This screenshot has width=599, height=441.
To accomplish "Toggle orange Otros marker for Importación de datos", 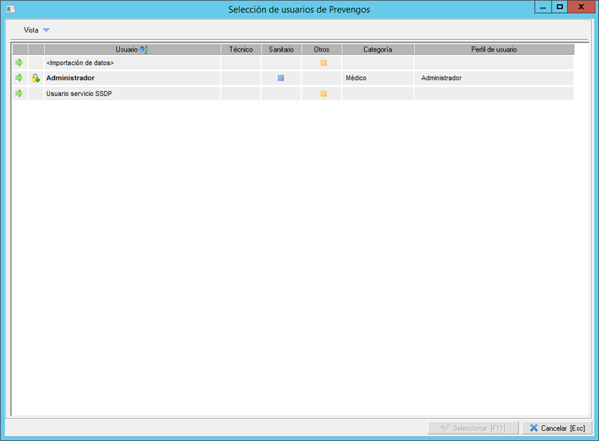I will (x=323, y=62).
